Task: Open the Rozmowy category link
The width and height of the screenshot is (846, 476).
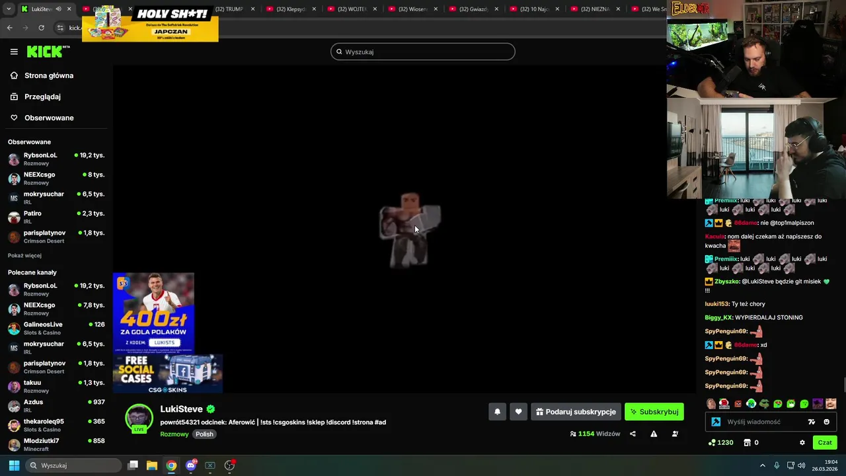Action: click(174, 434)
